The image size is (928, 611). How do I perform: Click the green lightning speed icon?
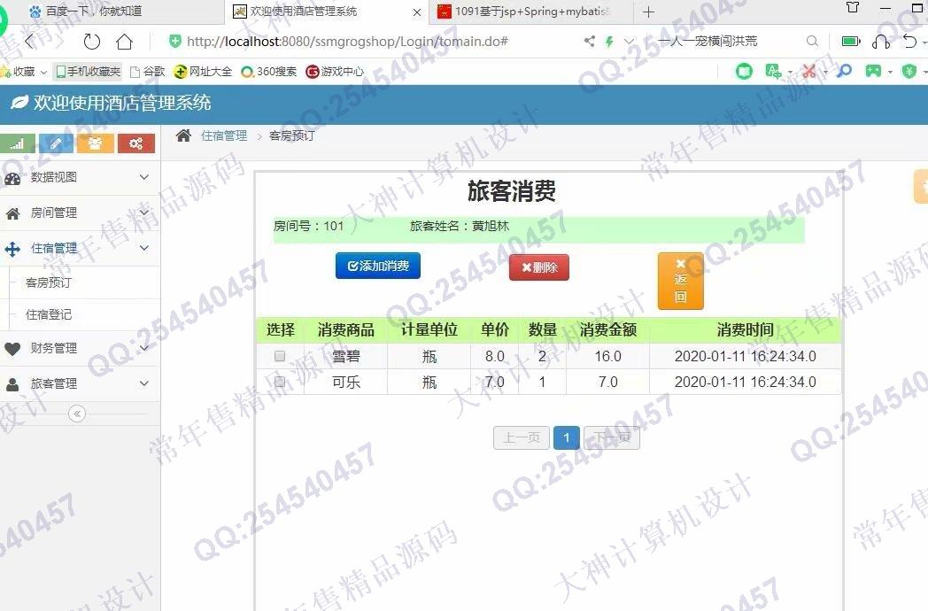(x=609, y=42)
